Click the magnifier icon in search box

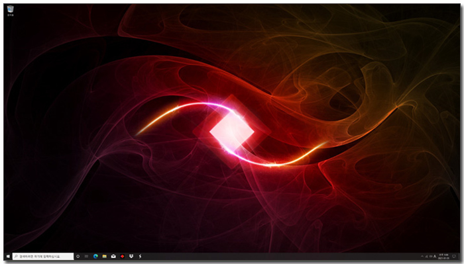point(16,256)
